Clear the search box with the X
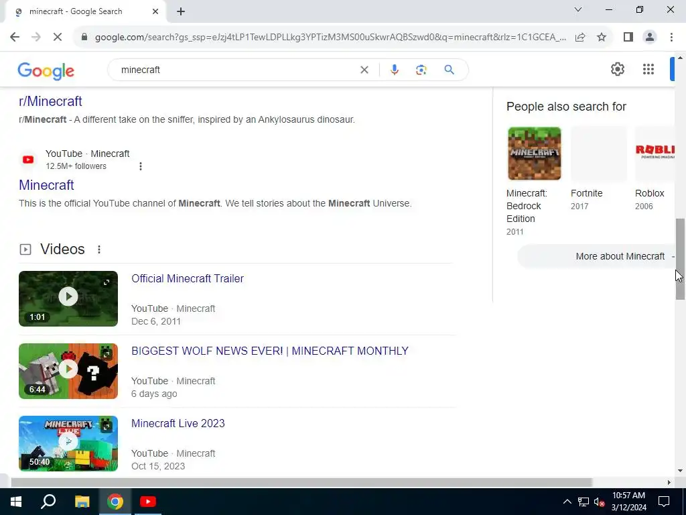This screenshot has height=515, width=686. click(x=364, y=70)
